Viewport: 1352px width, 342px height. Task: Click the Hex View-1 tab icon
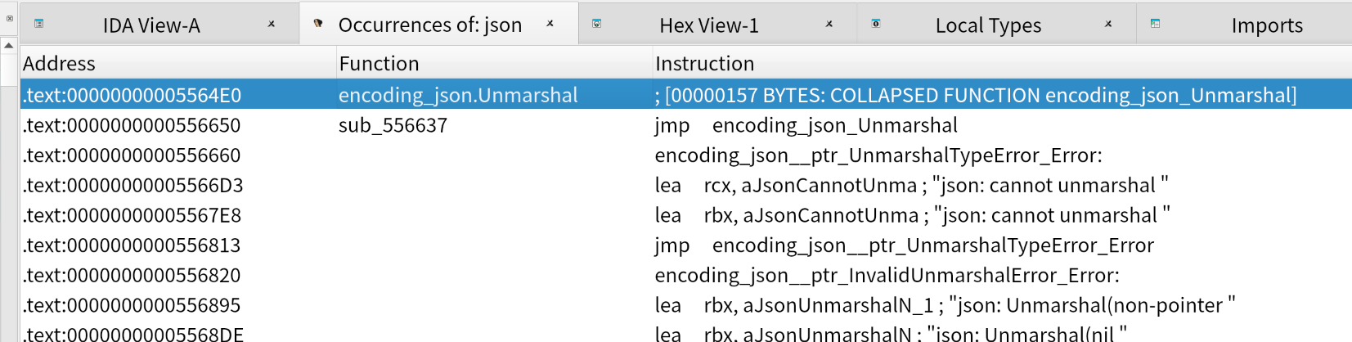(x=597, y=24)
